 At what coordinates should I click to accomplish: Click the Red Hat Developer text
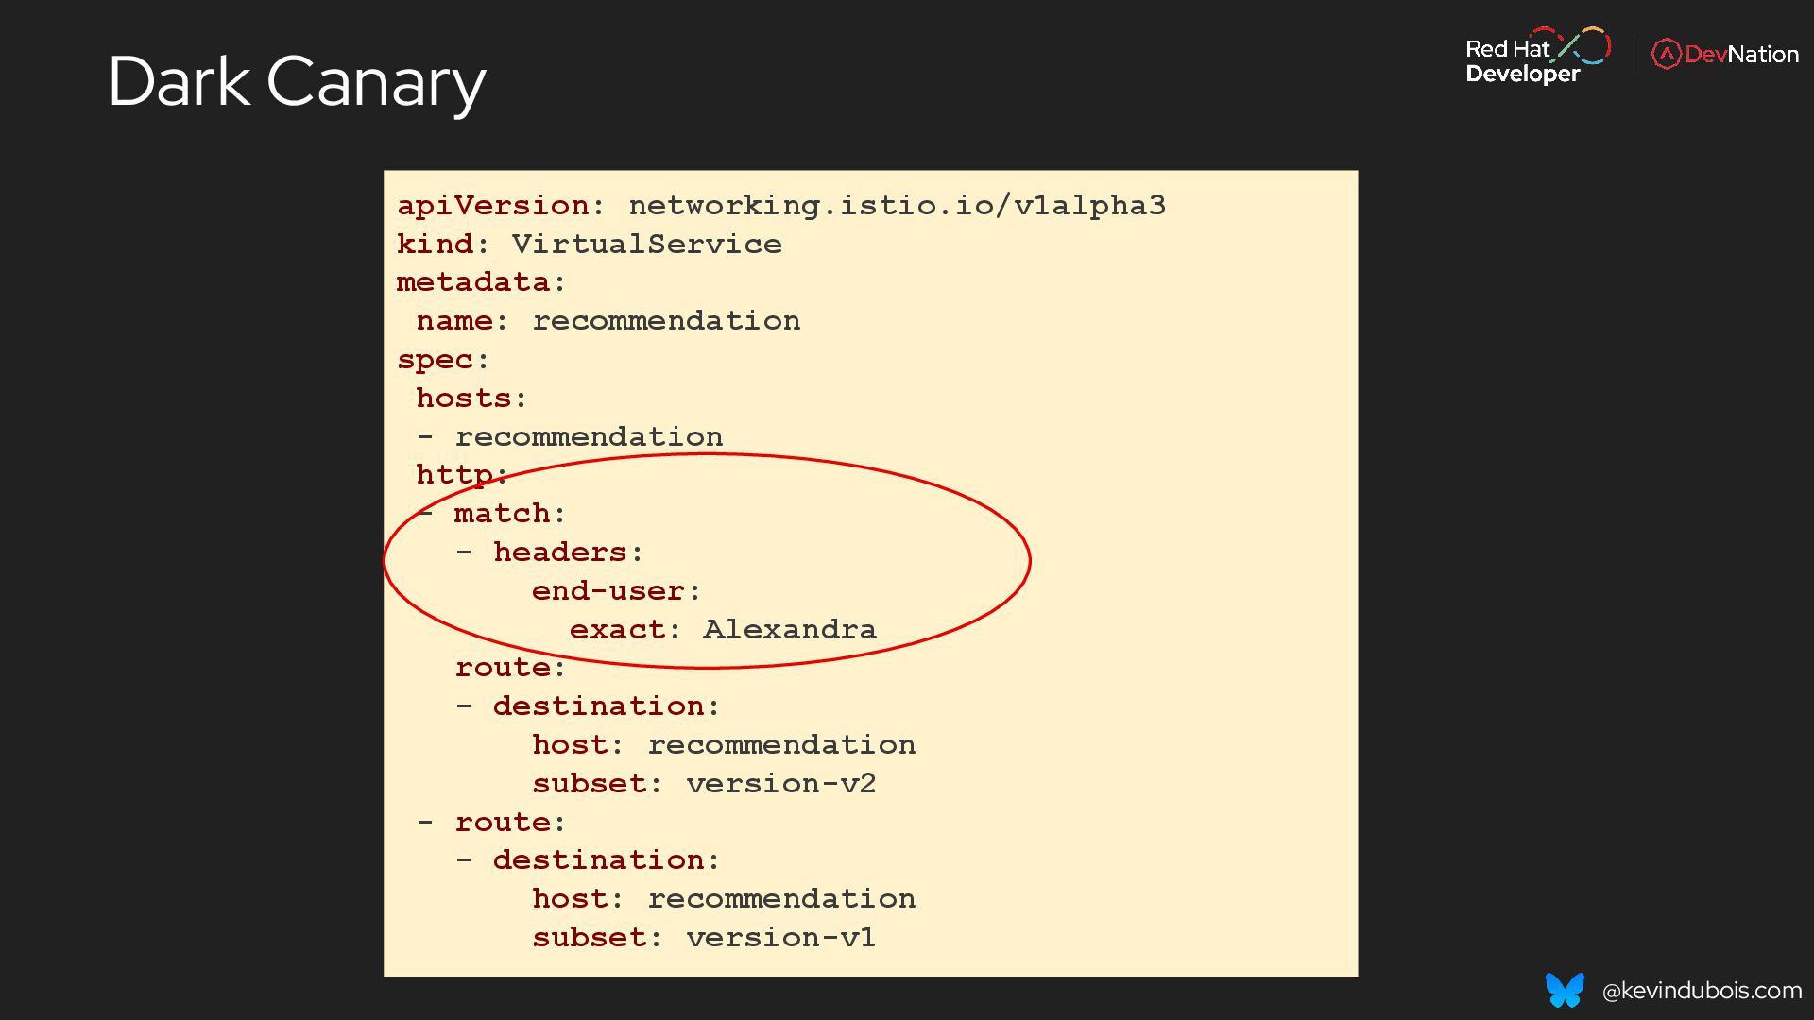pyautogui.click(x=1522, y=61)
